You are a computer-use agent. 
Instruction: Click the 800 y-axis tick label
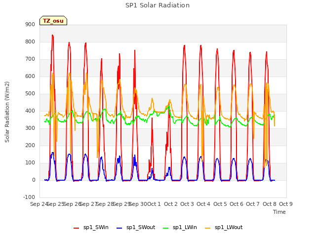pyautogui.click(x=30, y=41)
